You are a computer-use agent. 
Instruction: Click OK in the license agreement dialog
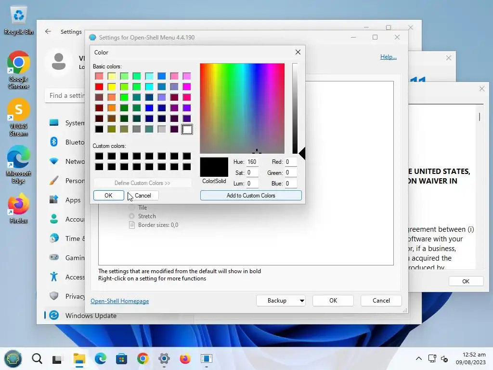pyautogui.click(x=466, y=281)
